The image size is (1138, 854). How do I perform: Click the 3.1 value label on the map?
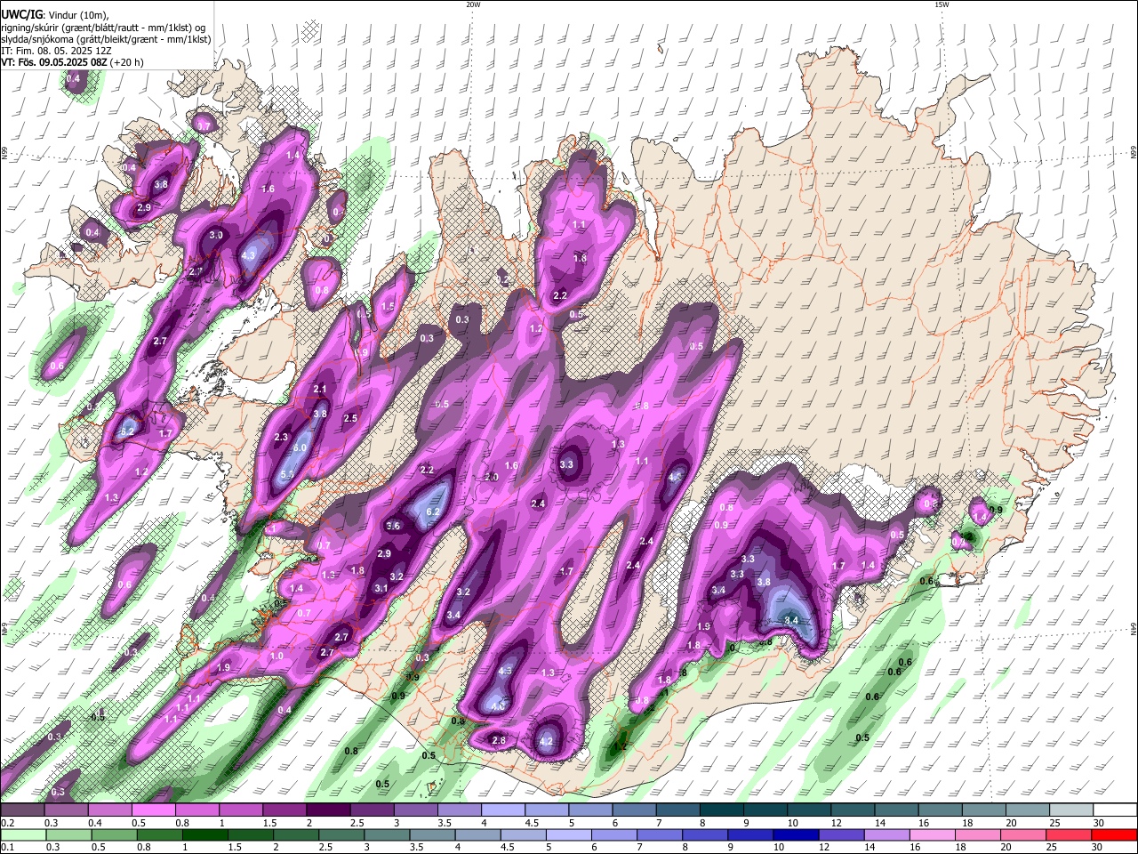tap(381, 588)
